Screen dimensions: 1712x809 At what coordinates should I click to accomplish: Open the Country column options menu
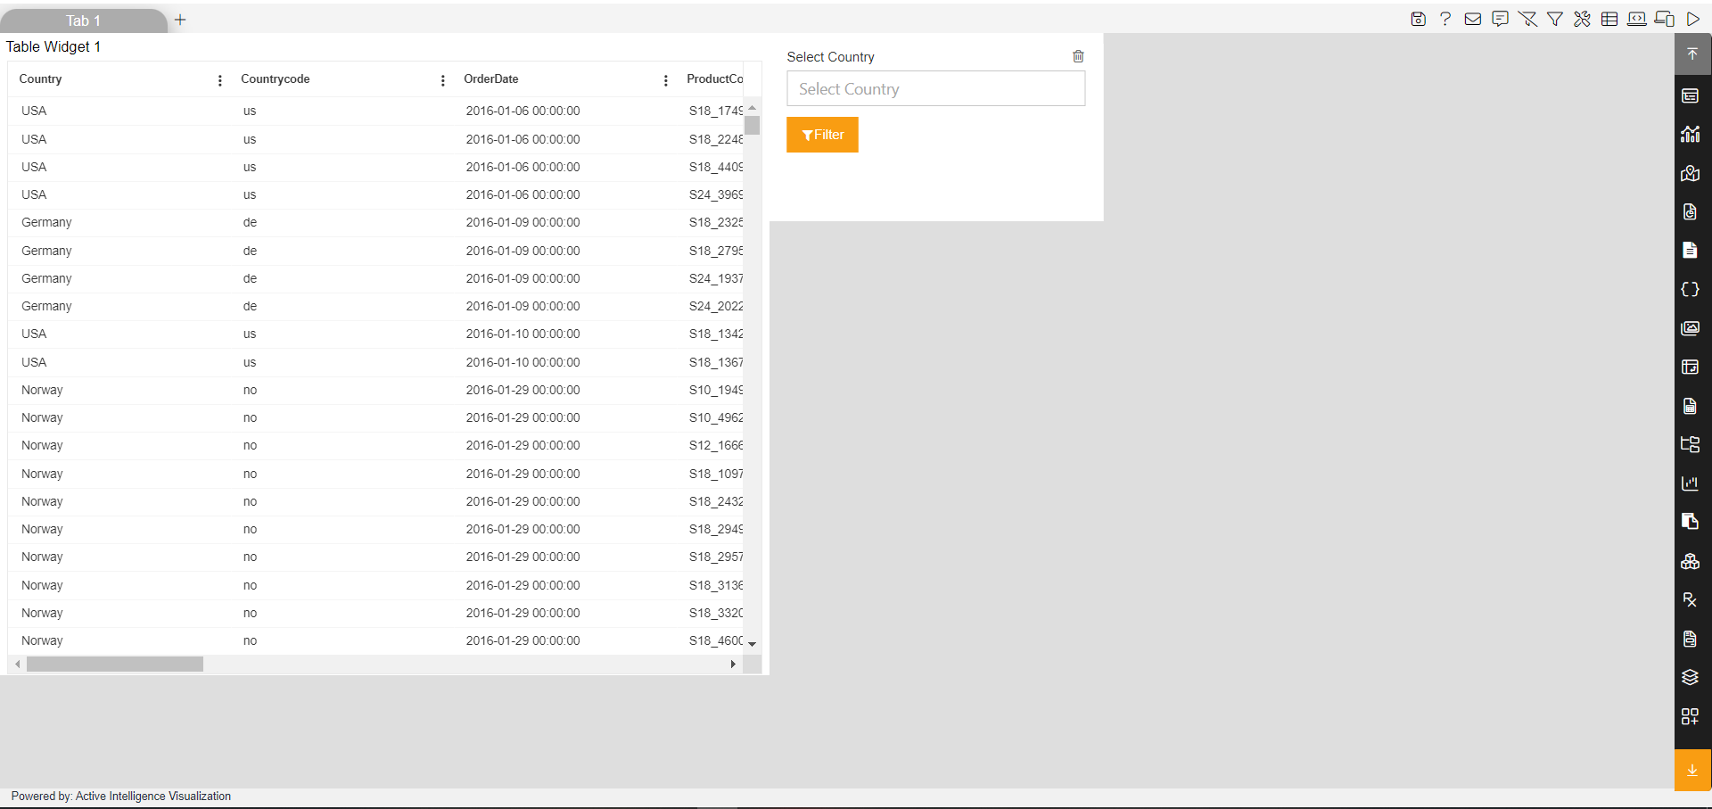pos(220,80)
